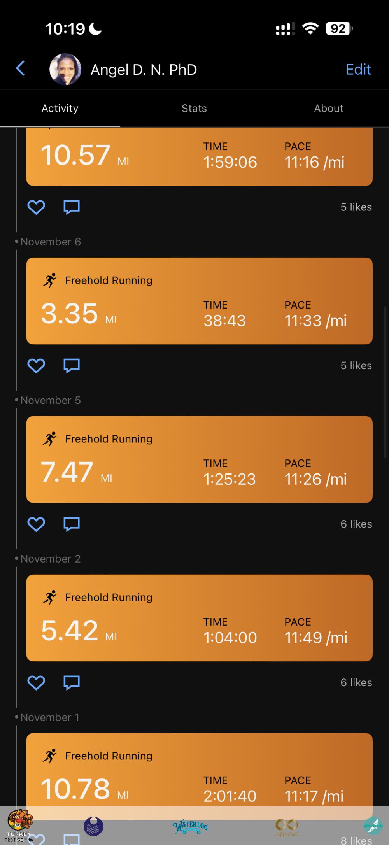Open comments for November 6 run
The height and width of the screenshot is (845, 389).
tap(72, 365)
